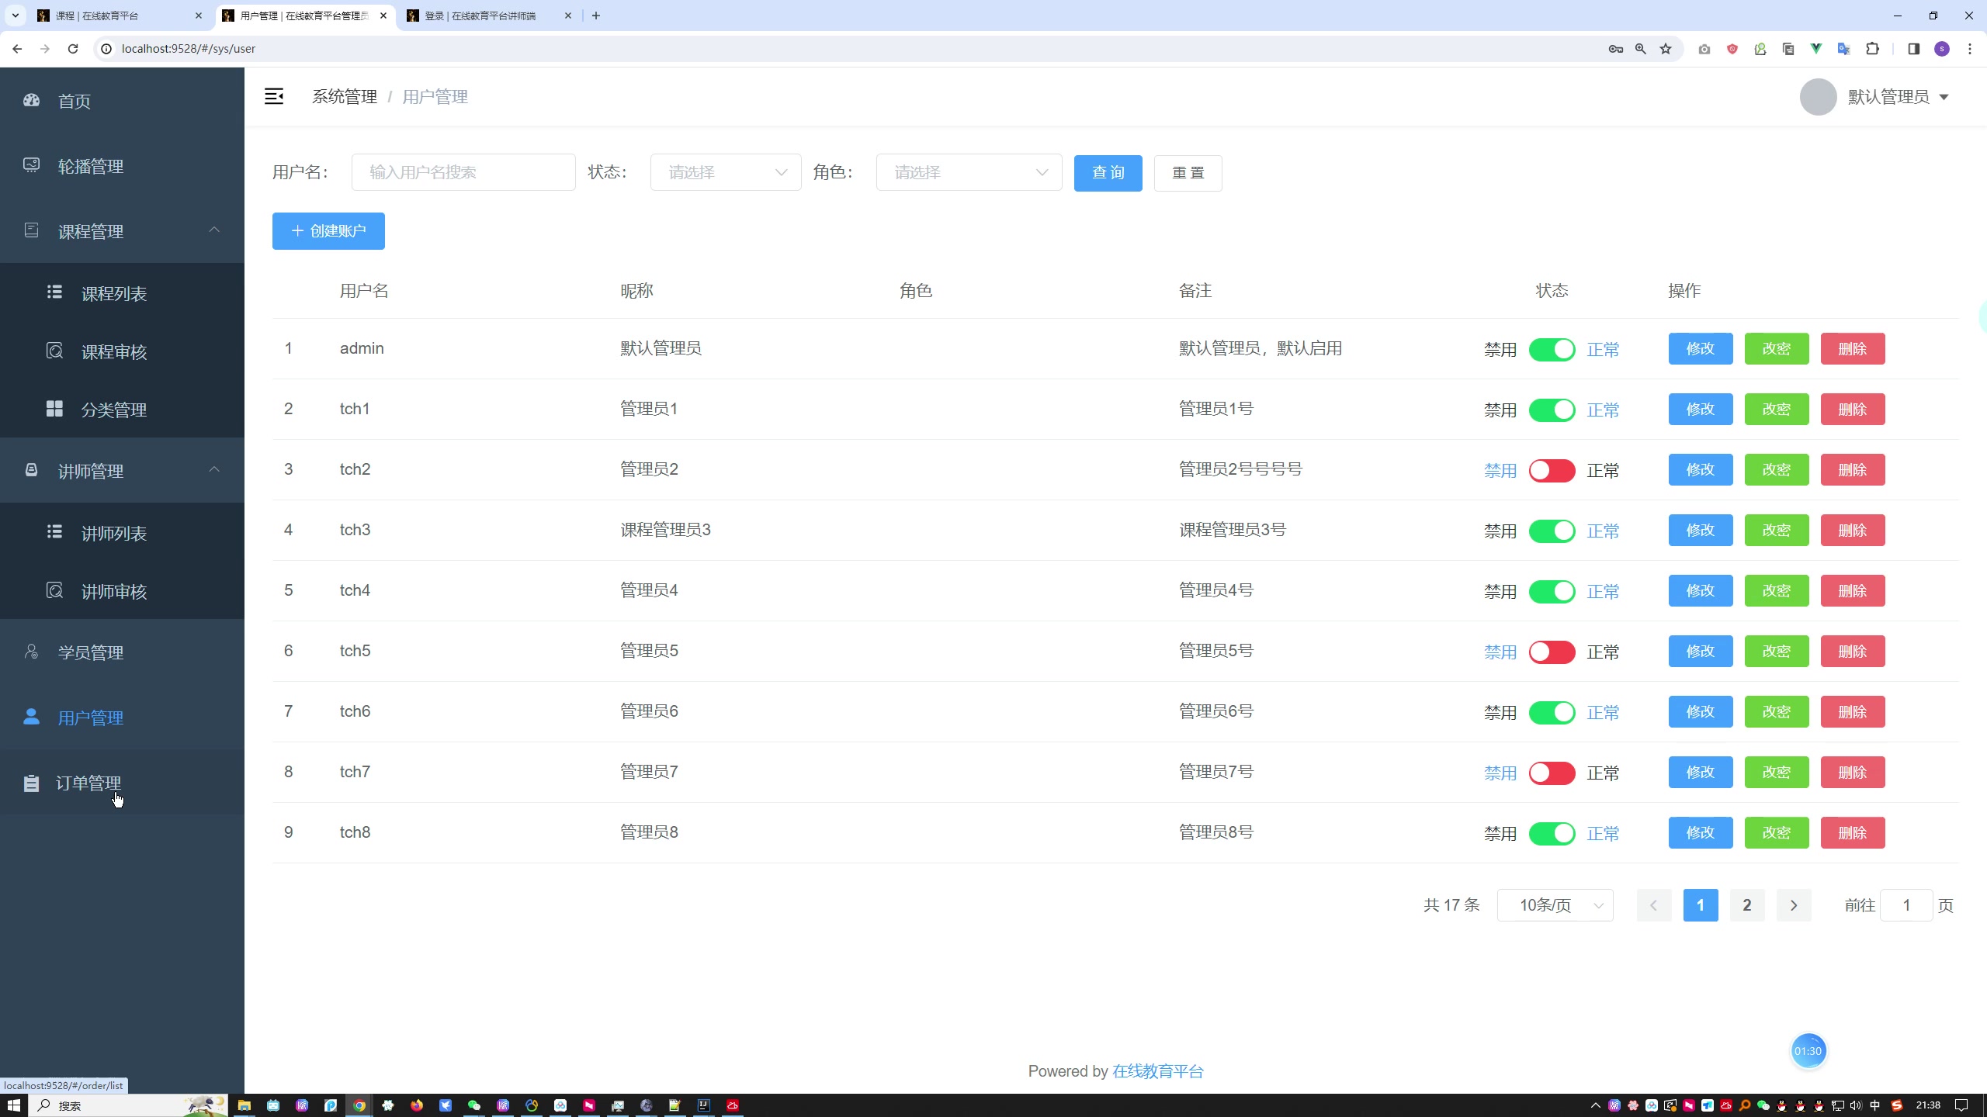Click 改密 for the tch4 row
This screenshot has height=1117, width=1987.
[x=1777, y=591]
